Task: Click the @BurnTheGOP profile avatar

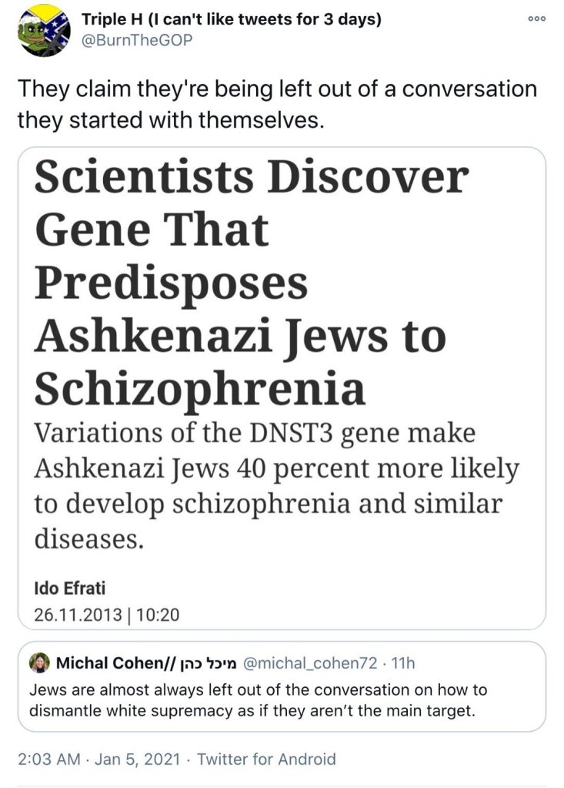Action: click(44, 30)
